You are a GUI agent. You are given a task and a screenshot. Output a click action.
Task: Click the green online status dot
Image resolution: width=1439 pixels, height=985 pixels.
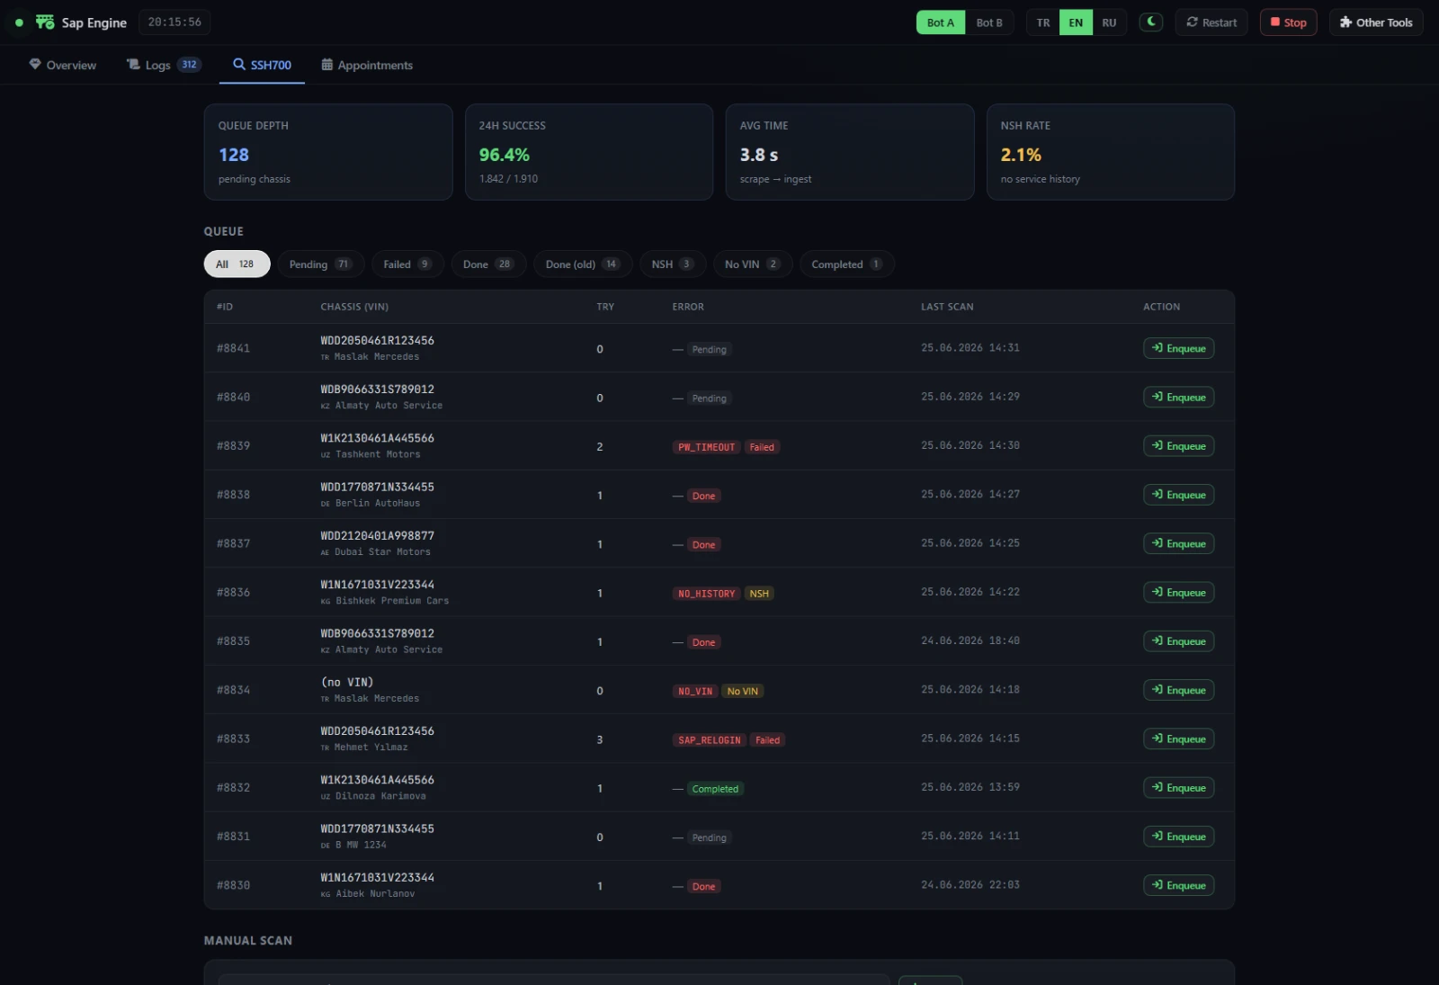coord(19,22)
